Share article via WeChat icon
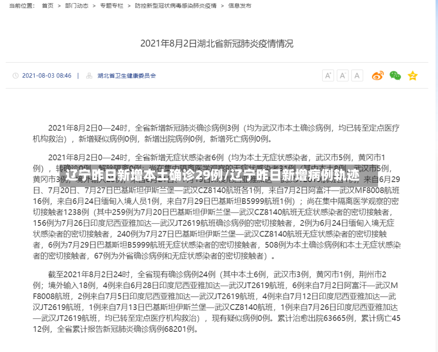 pyautogui.click(x=395, y=76)
